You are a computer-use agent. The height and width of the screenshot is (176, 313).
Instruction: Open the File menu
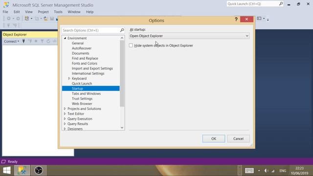pos(5,12)
